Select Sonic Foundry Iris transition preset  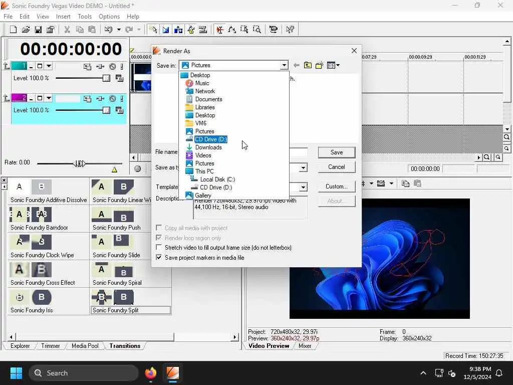pyautogui.click(x=32, y=310)
